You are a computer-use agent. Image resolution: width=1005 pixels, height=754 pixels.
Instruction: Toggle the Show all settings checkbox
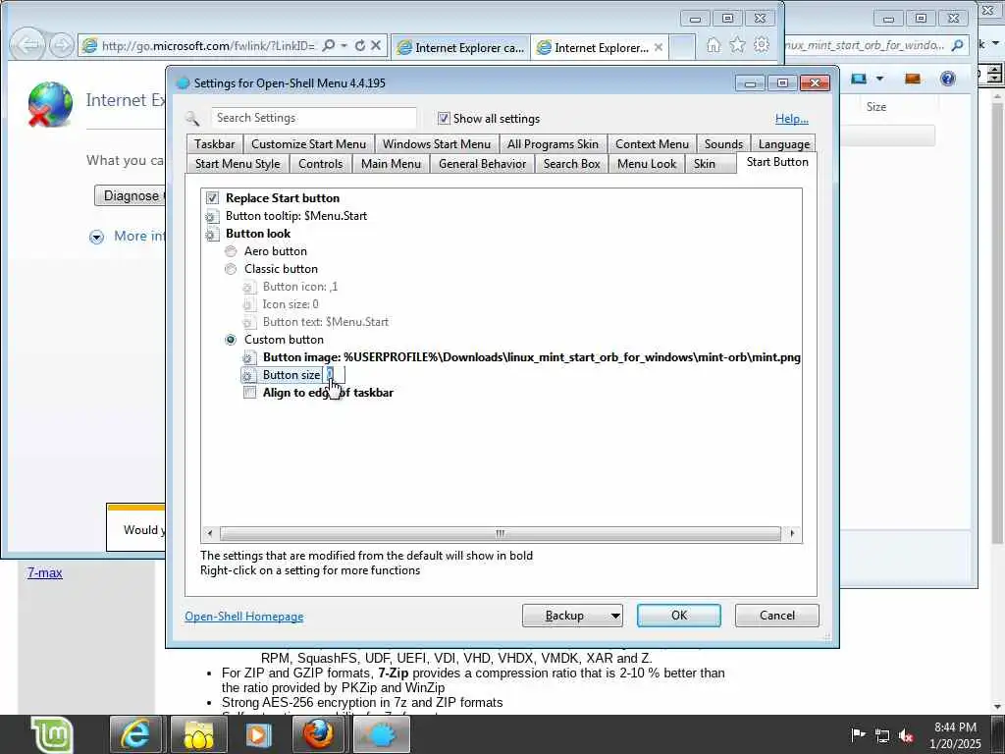(x=444, y=118)
